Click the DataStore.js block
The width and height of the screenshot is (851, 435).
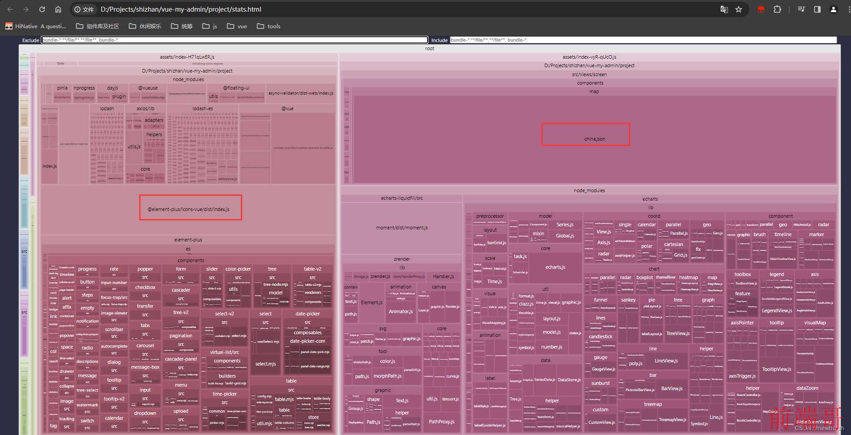[569, 379]
